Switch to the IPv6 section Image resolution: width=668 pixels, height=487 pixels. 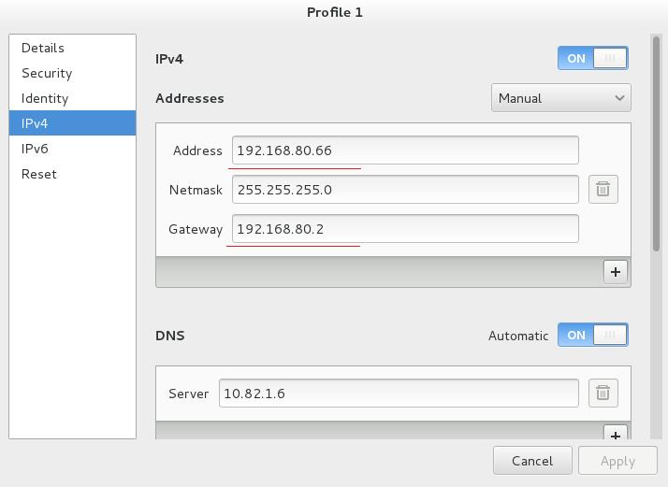[72, 149]
